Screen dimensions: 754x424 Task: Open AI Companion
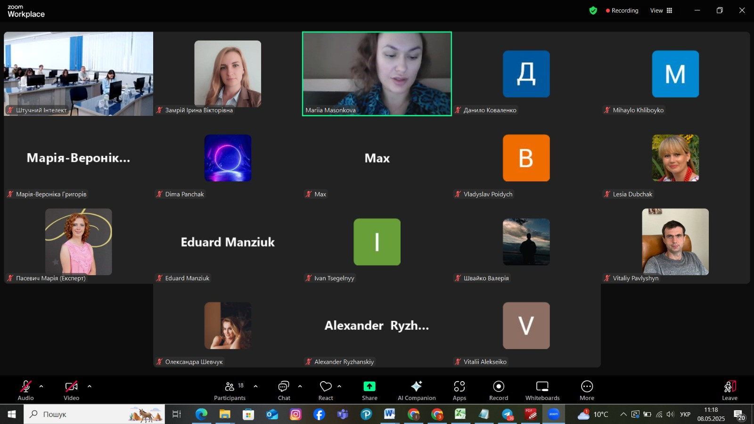417,390
